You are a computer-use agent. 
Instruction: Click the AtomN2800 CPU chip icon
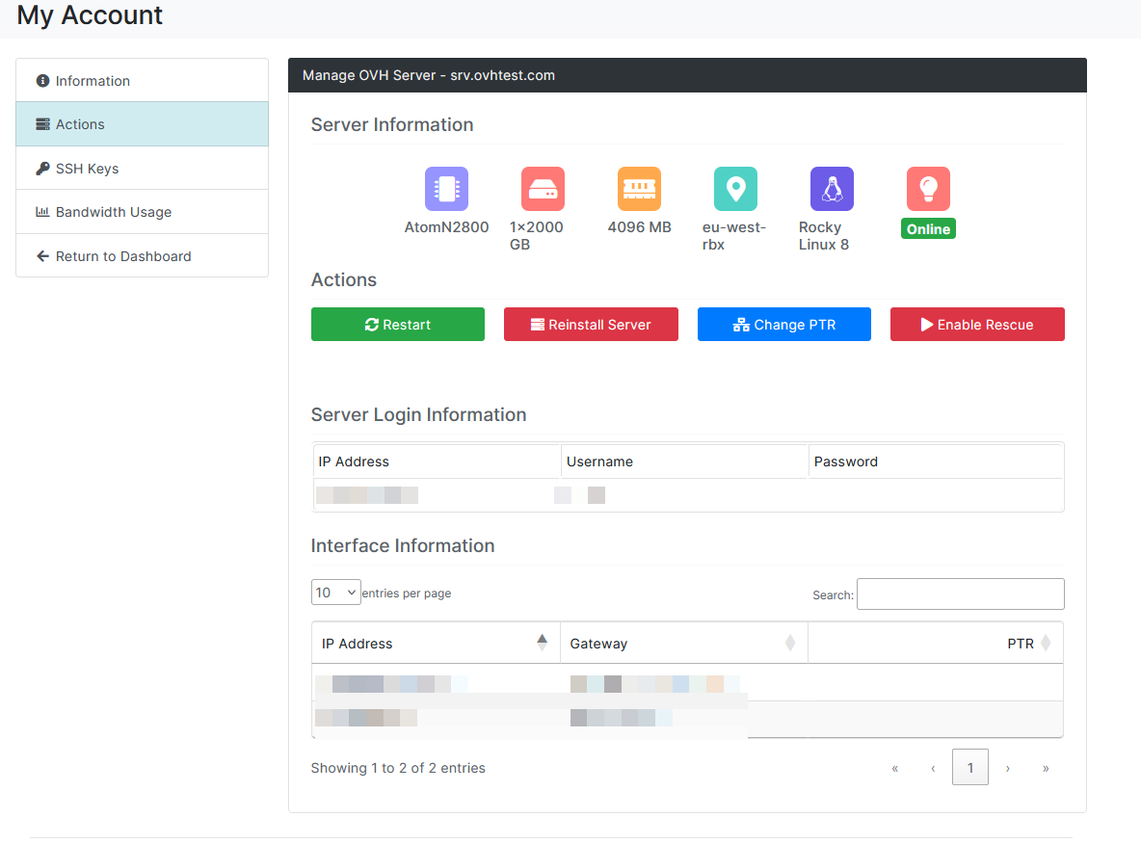(446, 189)
